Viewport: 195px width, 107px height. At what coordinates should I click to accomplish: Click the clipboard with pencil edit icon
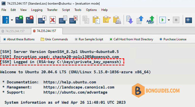(x=107, y=19)
